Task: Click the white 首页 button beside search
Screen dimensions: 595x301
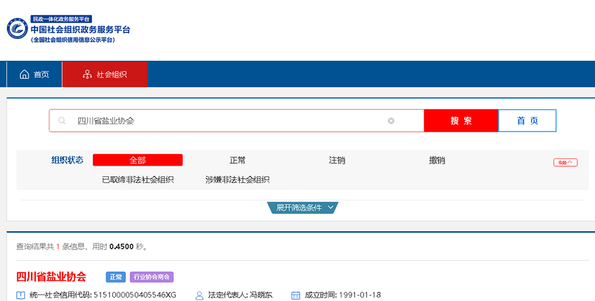Action: [x=527, y=121]
